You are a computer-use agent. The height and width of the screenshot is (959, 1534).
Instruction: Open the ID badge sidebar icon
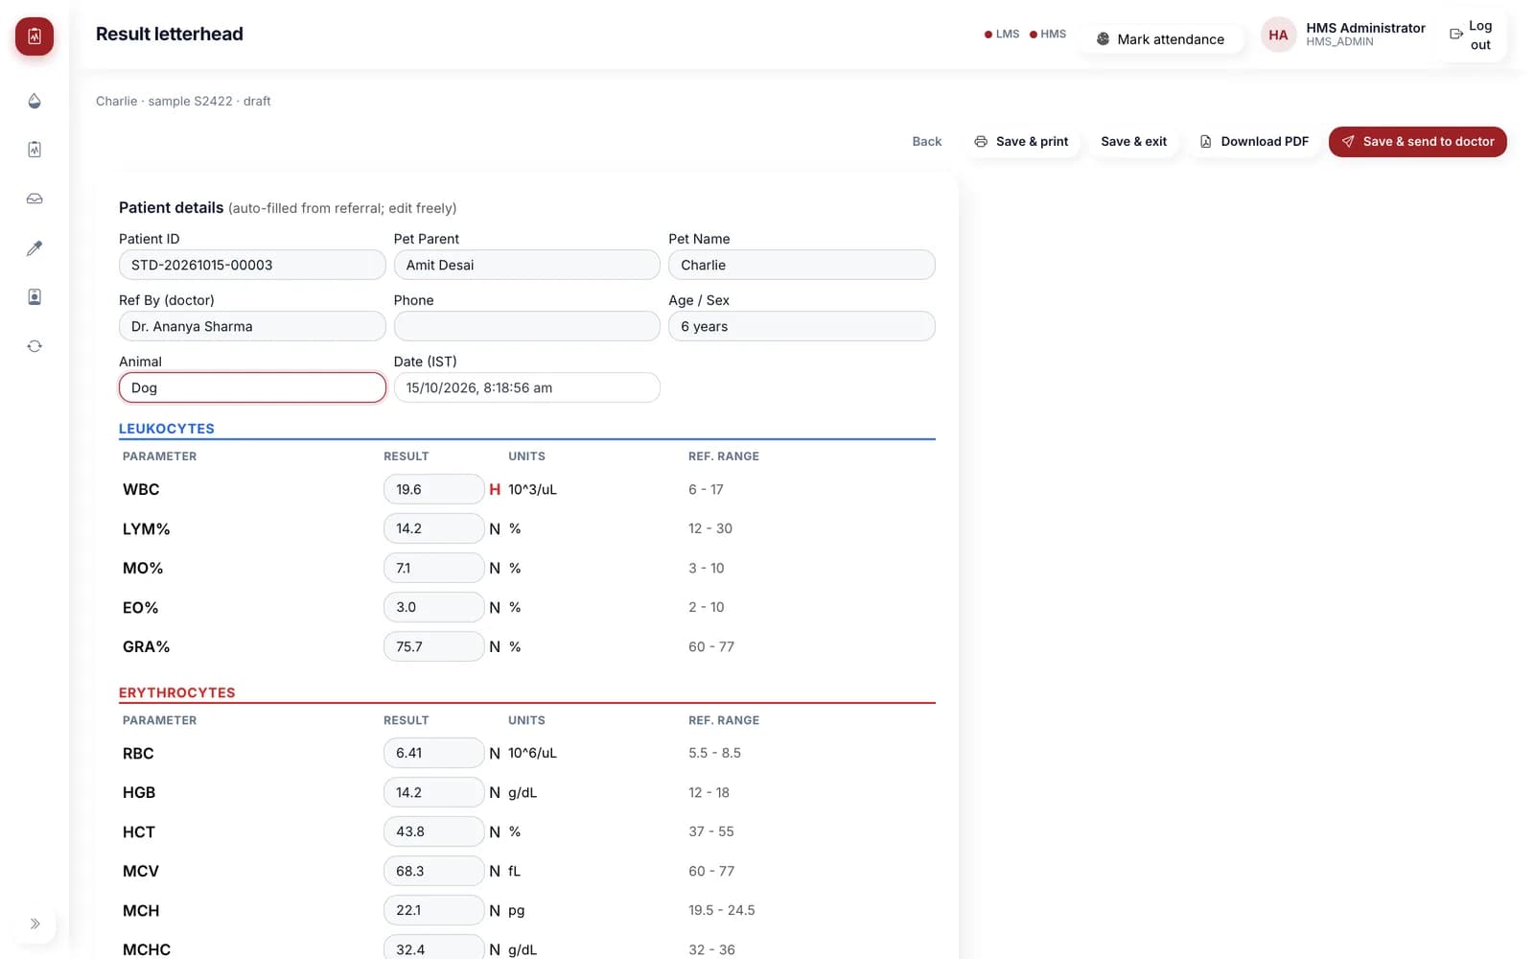[x=35, y=297]
